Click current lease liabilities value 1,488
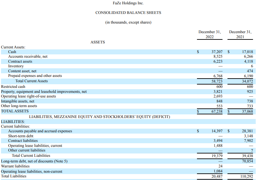256x180 pixels. tap(218, 146)
